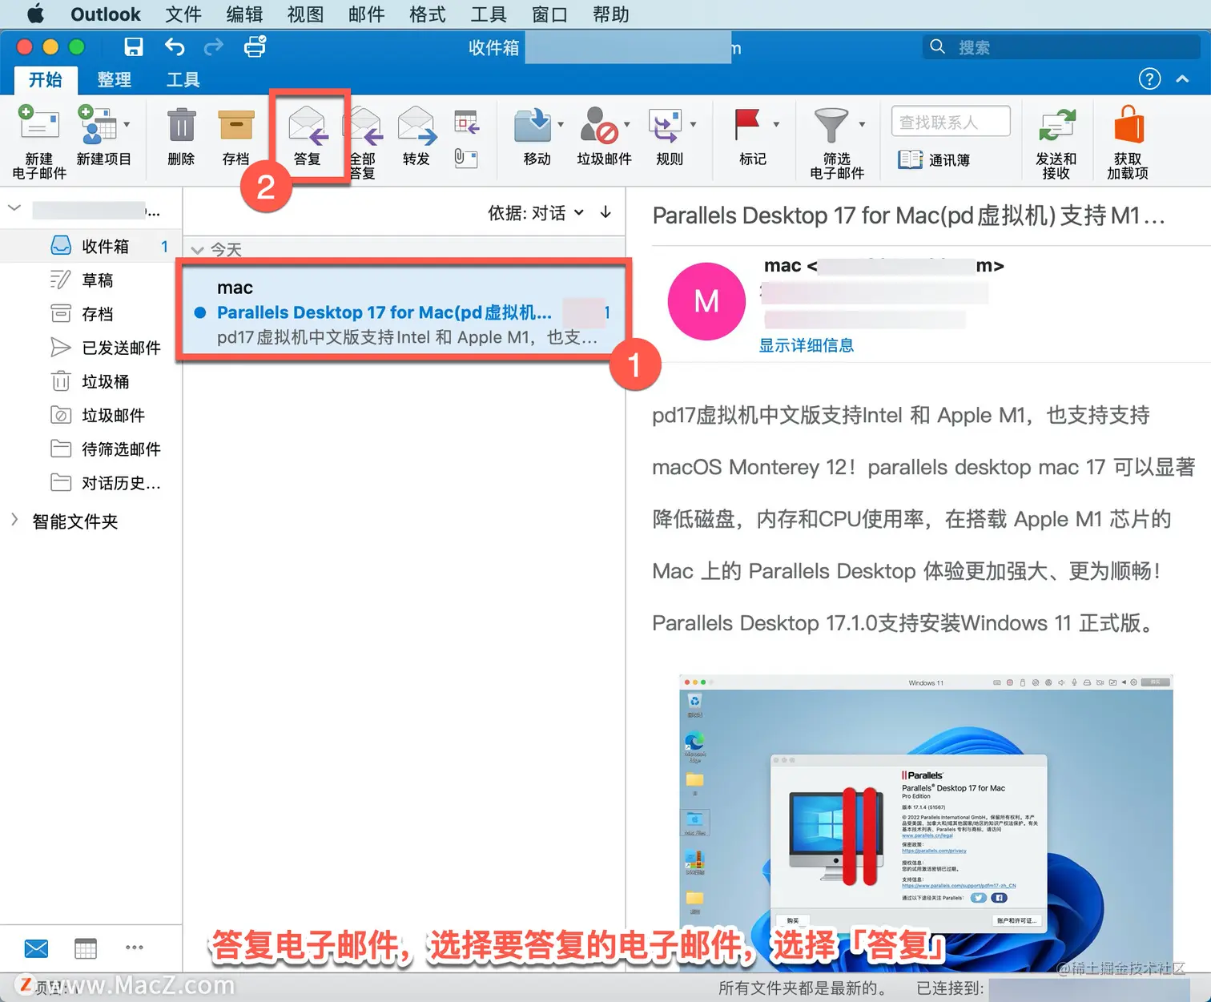Open the 帮助 menu

pos(611,14)
